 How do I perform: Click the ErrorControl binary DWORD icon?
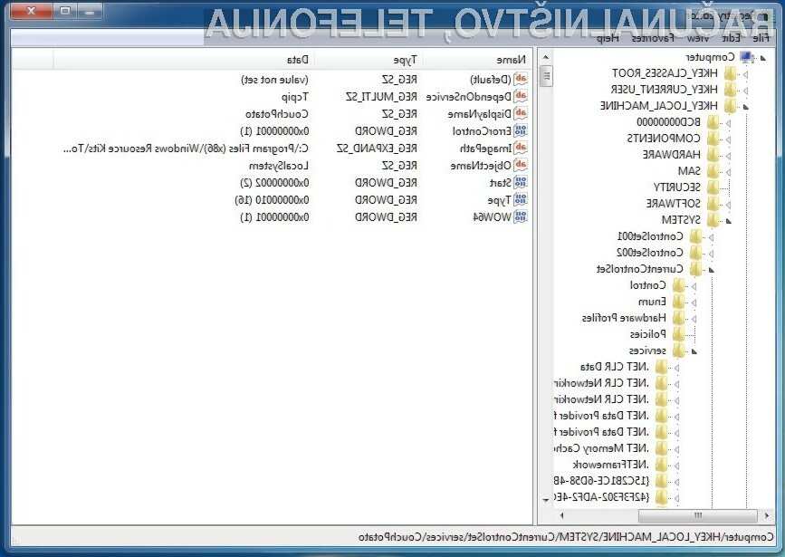coord(521,130)
